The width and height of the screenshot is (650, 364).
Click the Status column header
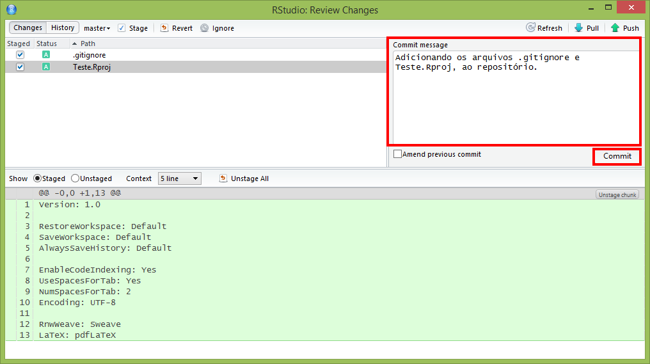pyautogui.click(x=47, y=44)
